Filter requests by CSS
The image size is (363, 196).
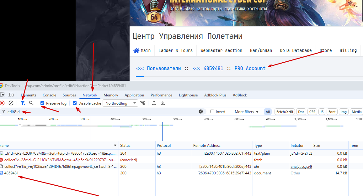(x=312, y=112)
